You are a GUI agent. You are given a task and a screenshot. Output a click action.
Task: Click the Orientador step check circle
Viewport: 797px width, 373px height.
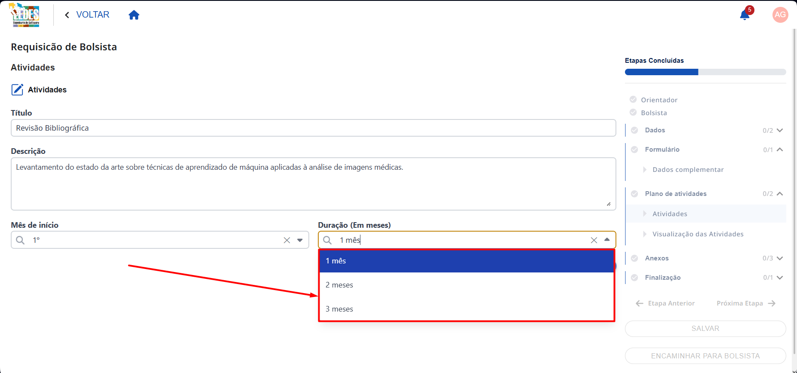click(x=633, y=99)
